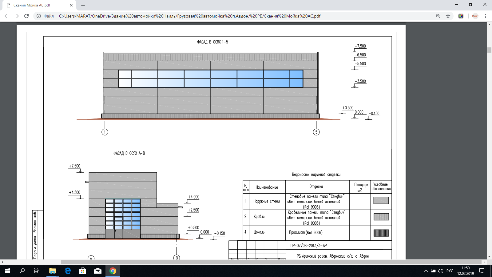Click the address bar file path
This screenshot has width=492, height=277.
click(189, 16)
